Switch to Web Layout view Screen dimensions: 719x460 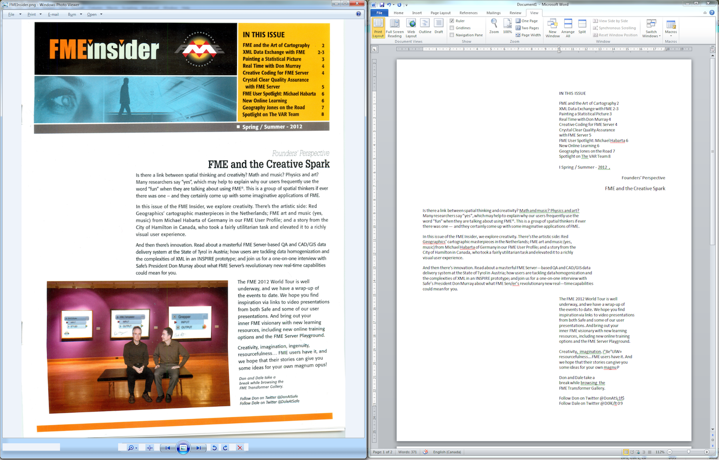click(x=411, y=28)
